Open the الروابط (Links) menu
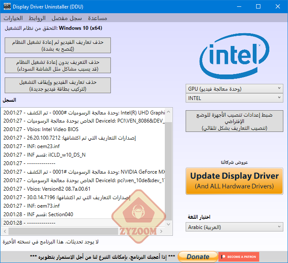Image resolution: width=288 pixels, height=263 pixels. click(x=37, y=18)
